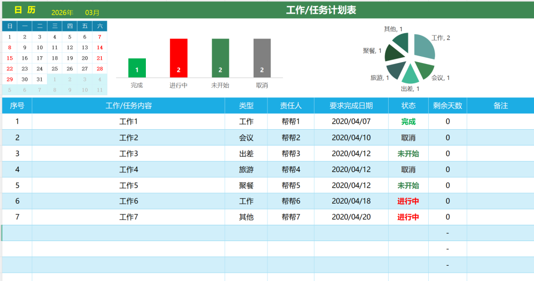Select the 工作, 2 pie slice

click(x=424, y=47)
